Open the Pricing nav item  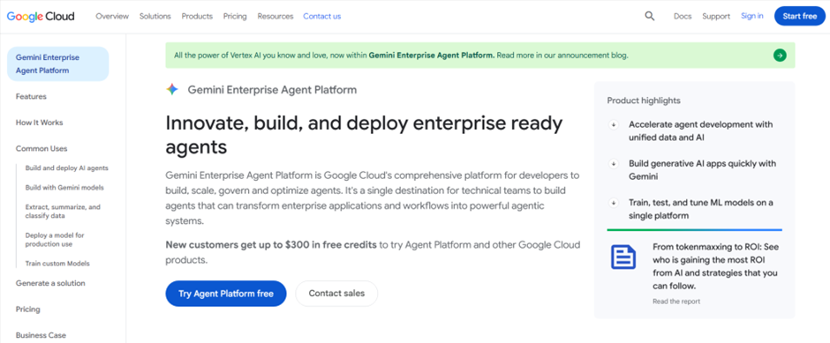pyautogui.click(x=235, y=17)
